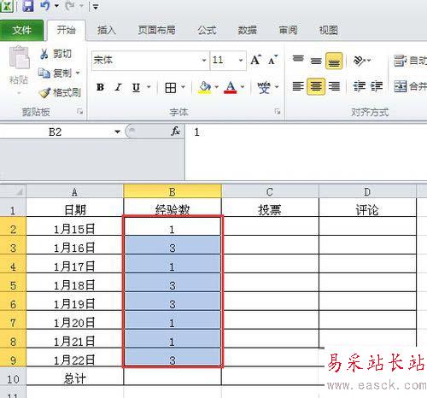Click the 格式刷 Format Painter

(60, 92)
